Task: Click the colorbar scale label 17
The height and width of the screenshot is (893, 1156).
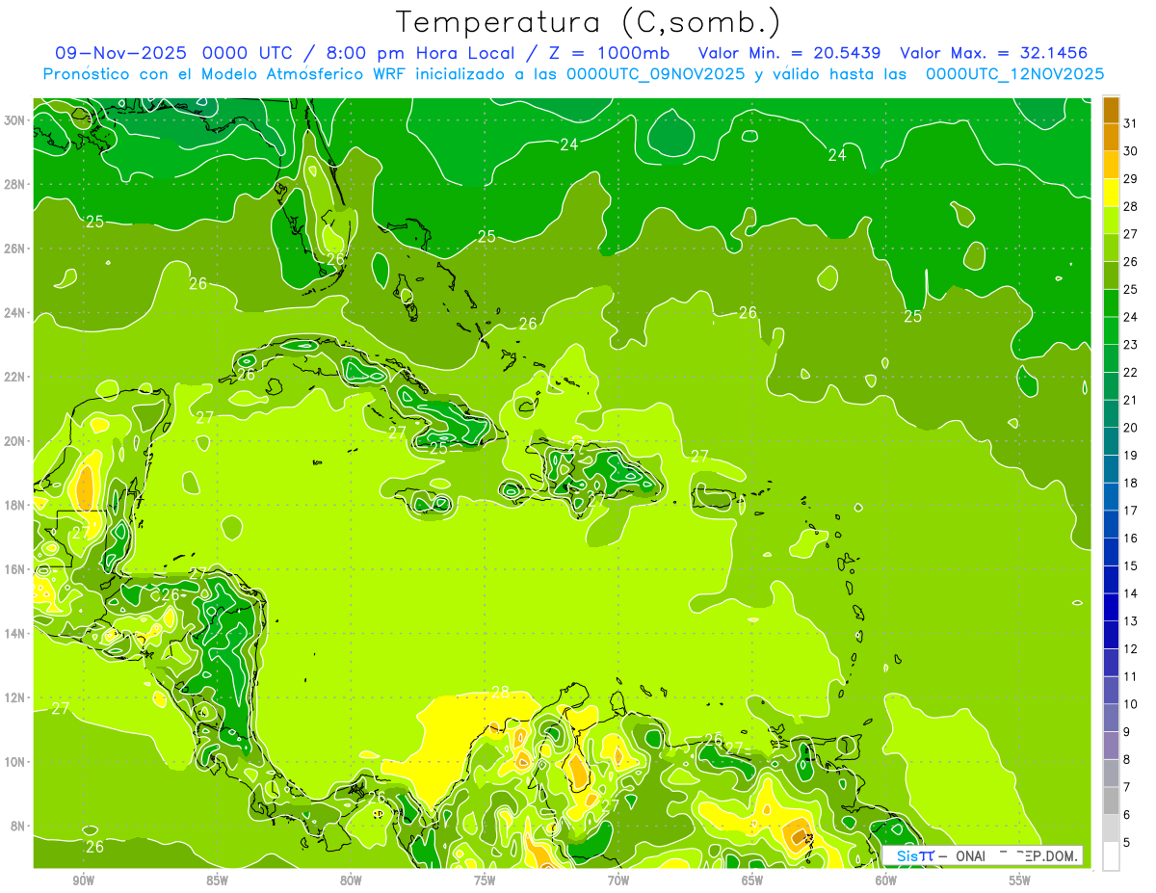Action: point(1131,511)
